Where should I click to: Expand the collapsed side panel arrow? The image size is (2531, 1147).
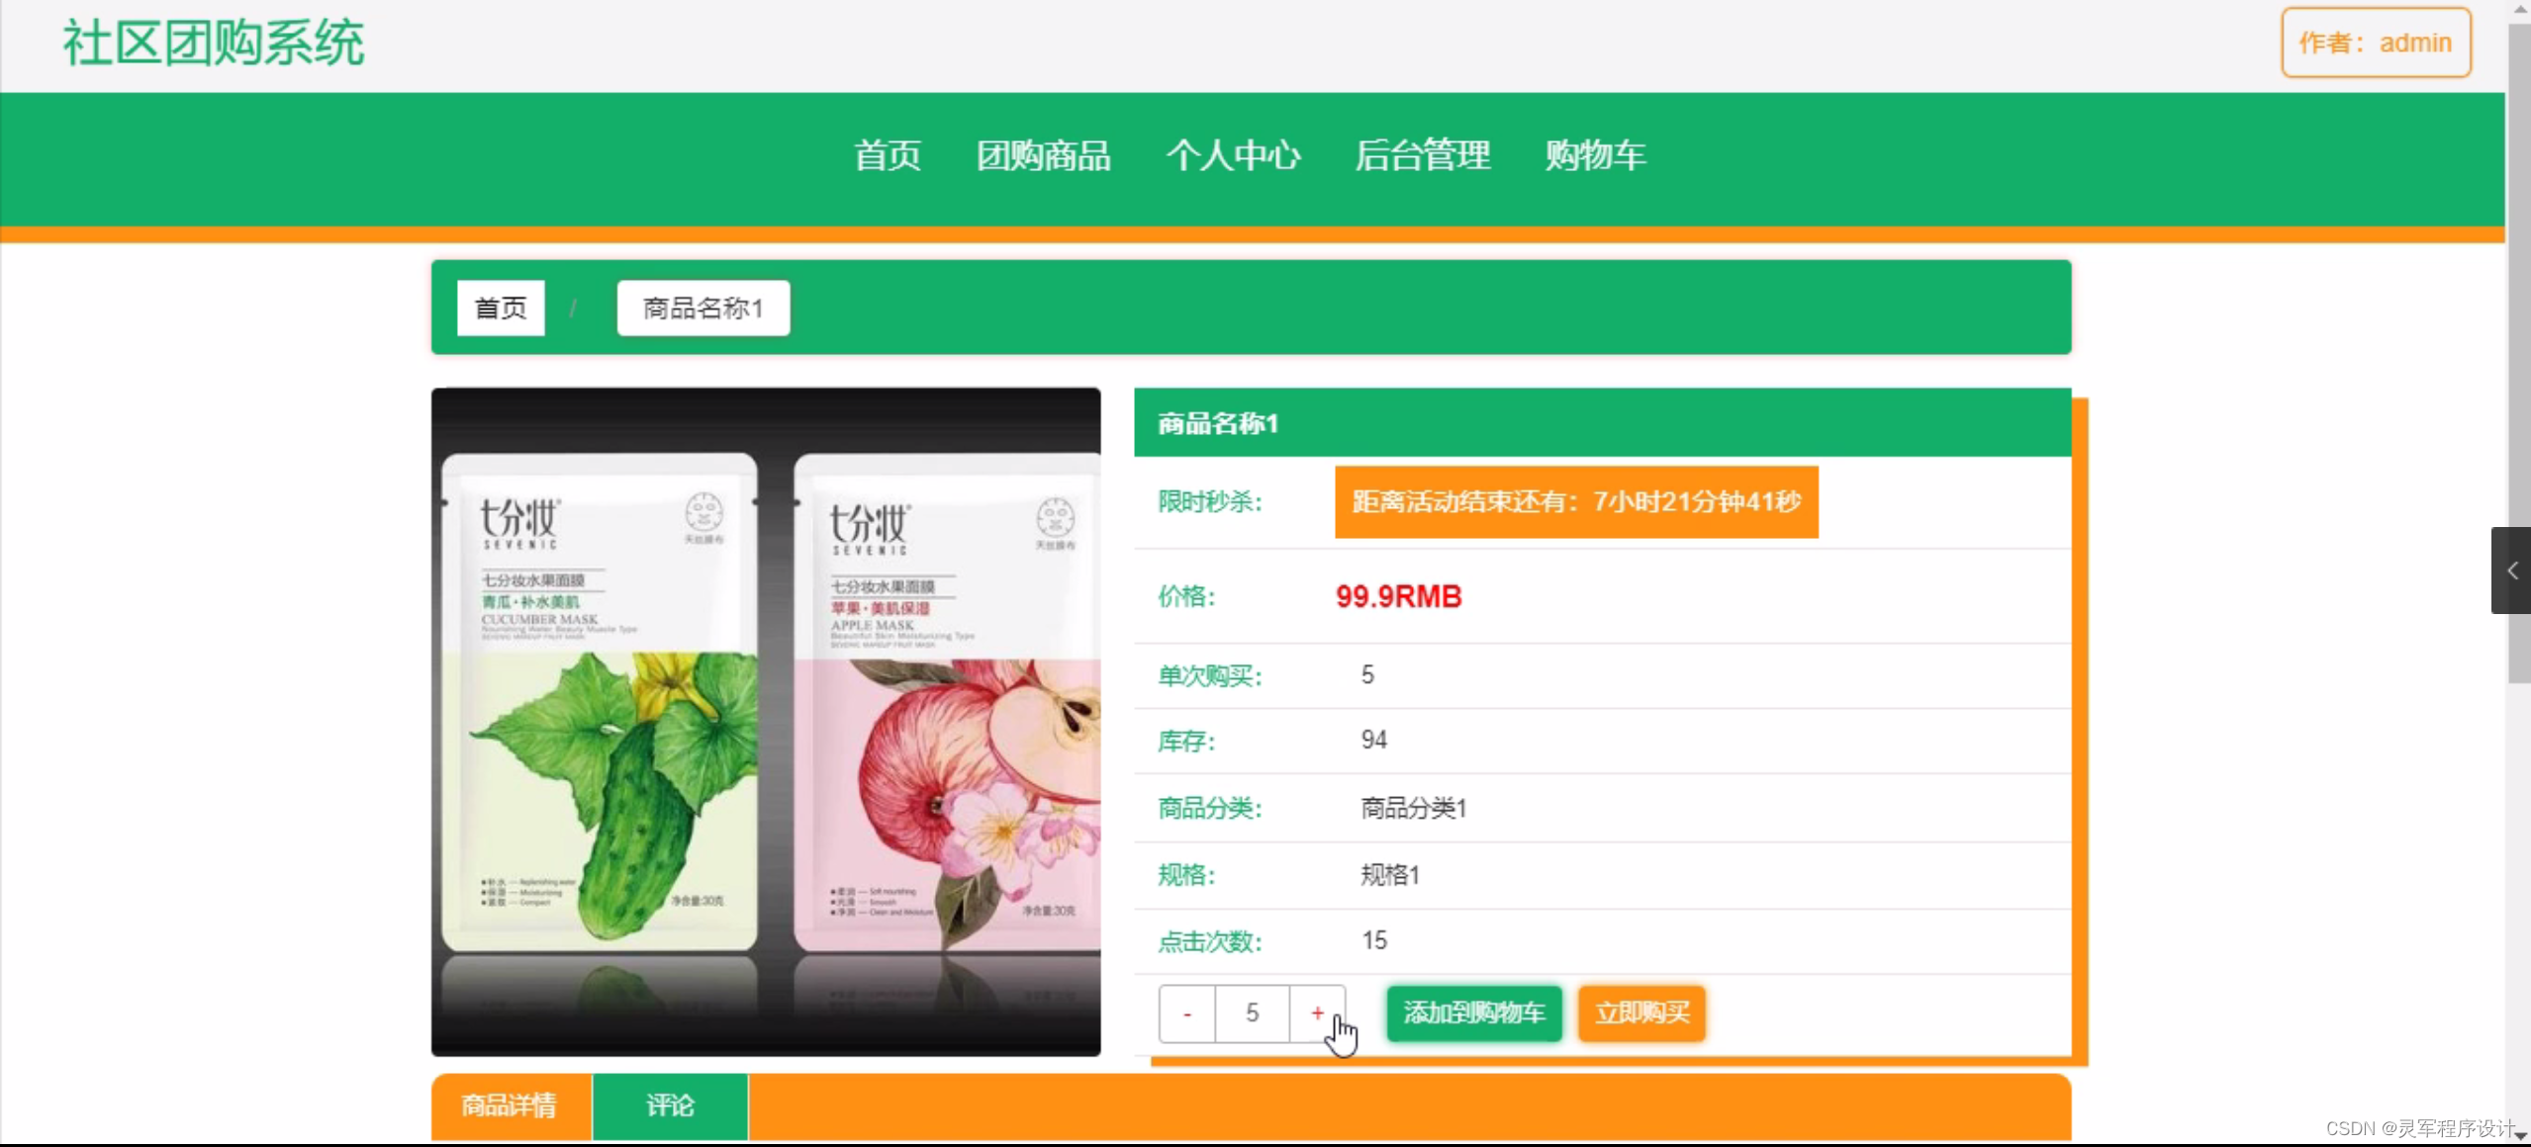pos(2511,571)
